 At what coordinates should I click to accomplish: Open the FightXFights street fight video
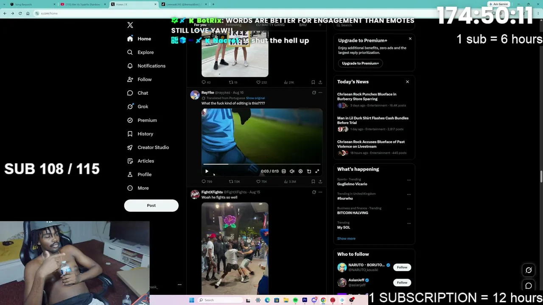click(x=235, y=248)
